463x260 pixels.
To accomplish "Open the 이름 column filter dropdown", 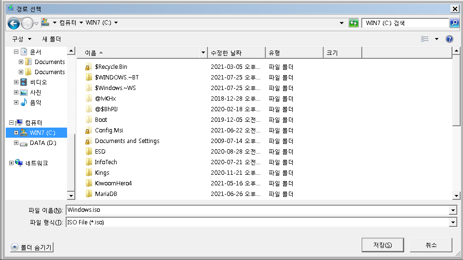I will pyautogui.click(x=203, y=53).
